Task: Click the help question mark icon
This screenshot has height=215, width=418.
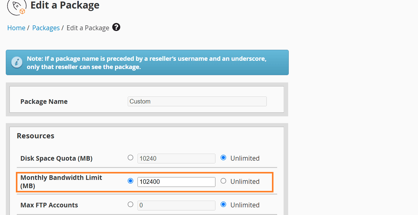Action: (116, 27)
